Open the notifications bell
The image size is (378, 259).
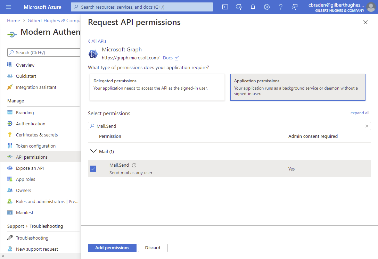tap(253, 7)
